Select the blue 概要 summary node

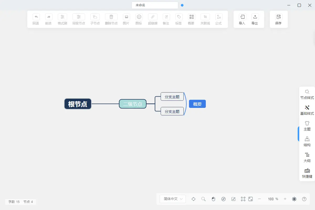point(197,104)
